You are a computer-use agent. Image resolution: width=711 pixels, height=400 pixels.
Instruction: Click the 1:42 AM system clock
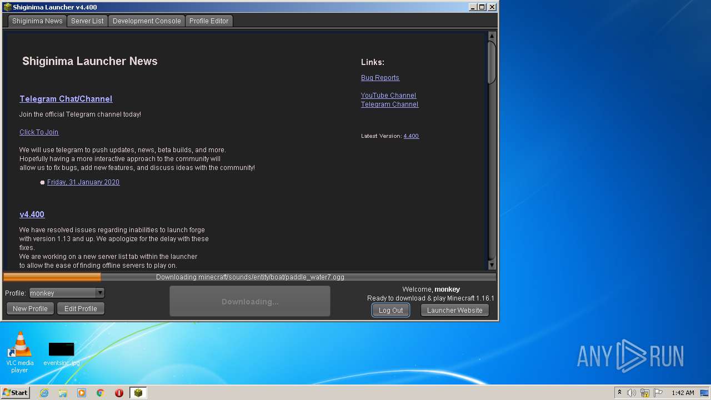(x=683, y=393)
